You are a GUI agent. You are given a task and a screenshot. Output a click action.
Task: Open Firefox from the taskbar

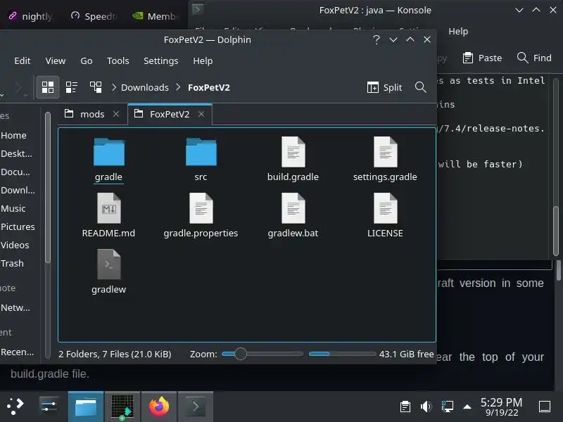pyautogui.click(x=159, y=407)
